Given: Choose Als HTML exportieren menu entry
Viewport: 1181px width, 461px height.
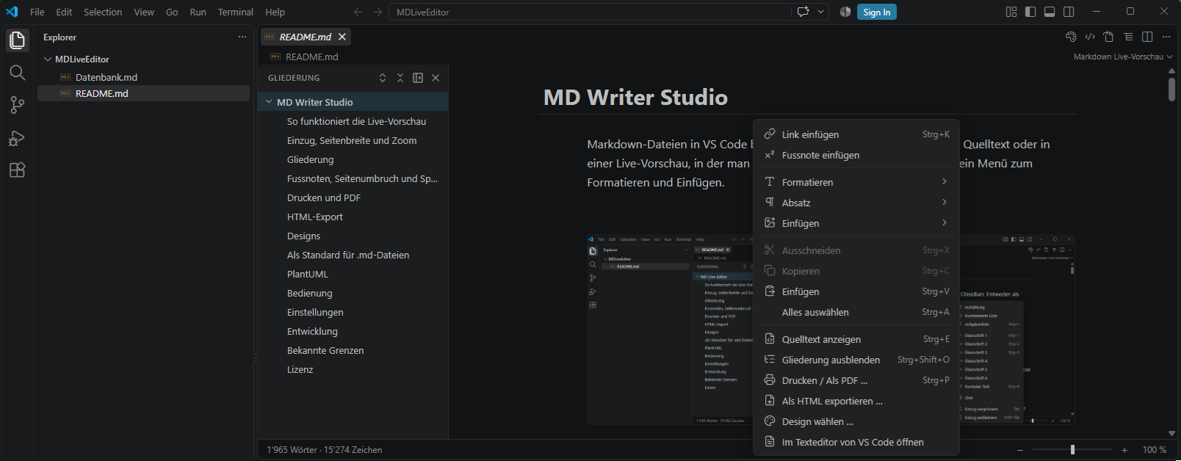Looking at the screenshot, I should click(x=856, y=401).
